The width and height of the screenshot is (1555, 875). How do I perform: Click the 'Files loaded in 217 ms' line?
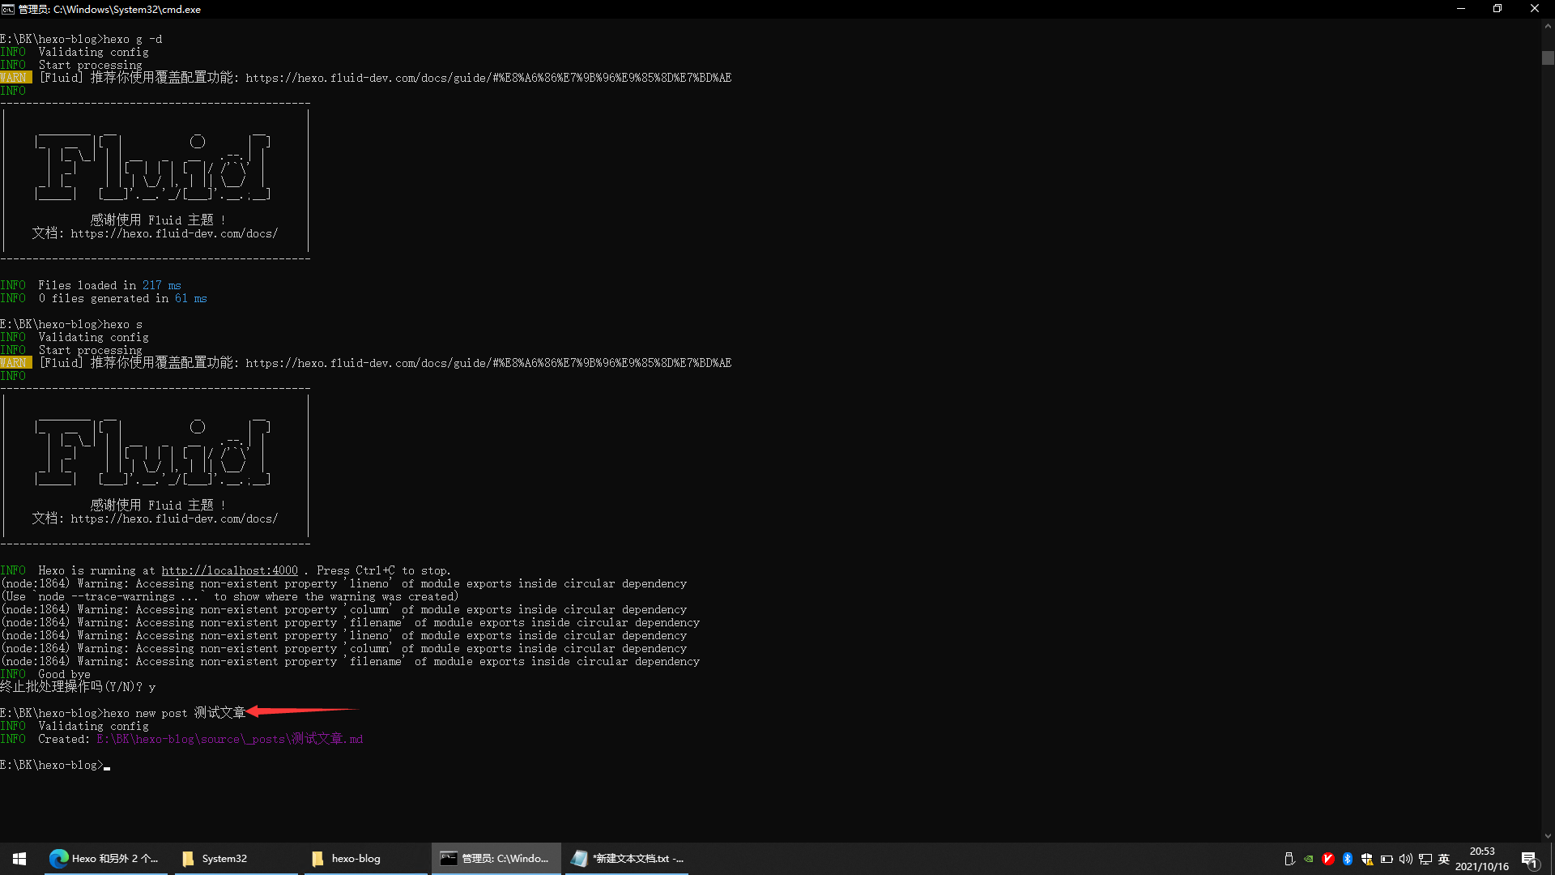point(91,285)
